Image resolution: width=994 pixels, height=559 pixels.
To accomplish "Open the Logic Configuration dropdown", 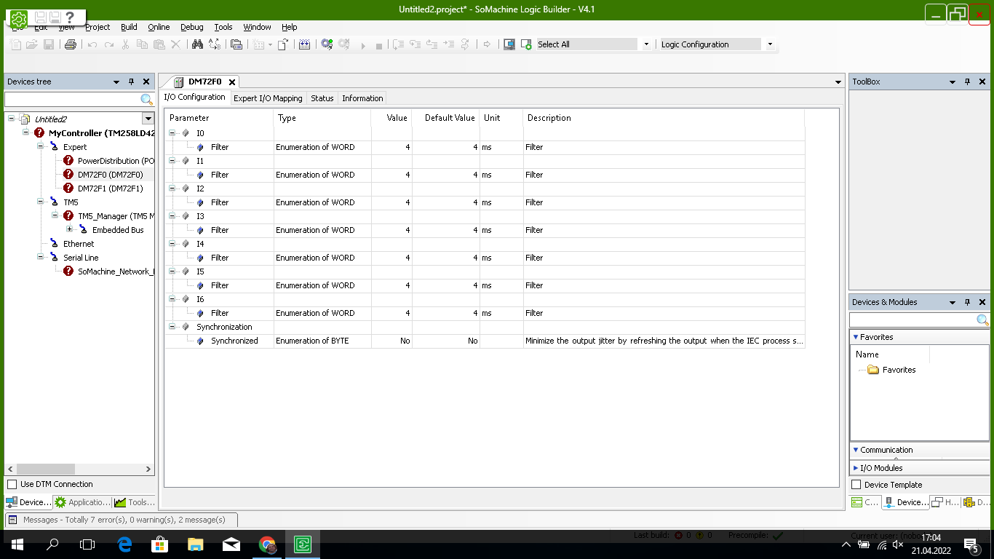I will [770, 44].
